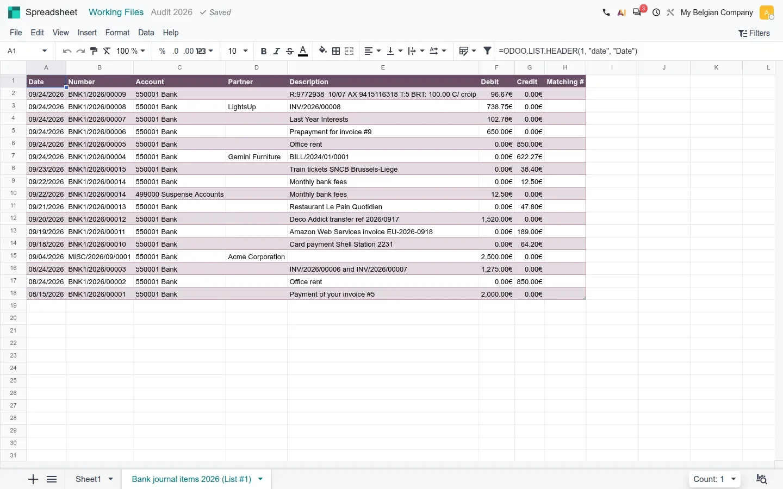This screenshot has width=783, height=489.
Task: Toggle bold formatting
Action: tap(264, 51)
